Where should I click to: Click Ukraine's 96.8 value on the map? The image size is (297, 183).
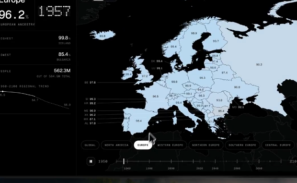237,87
